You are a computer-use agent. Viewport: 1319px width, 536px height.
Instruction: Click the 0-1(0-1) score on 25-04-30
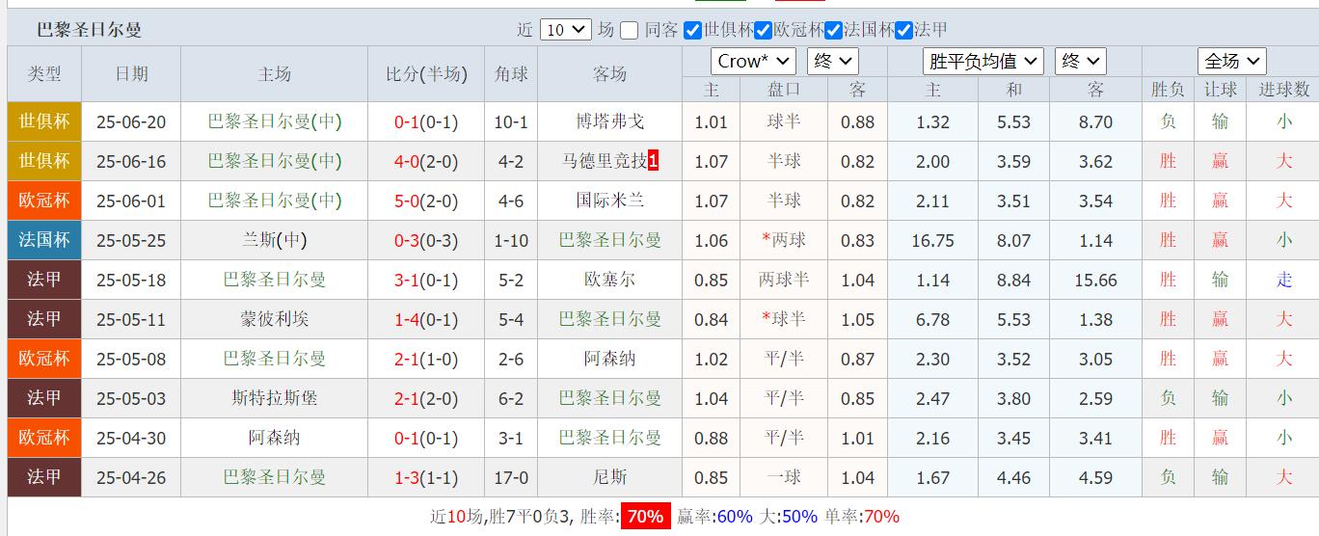(426, 438)
